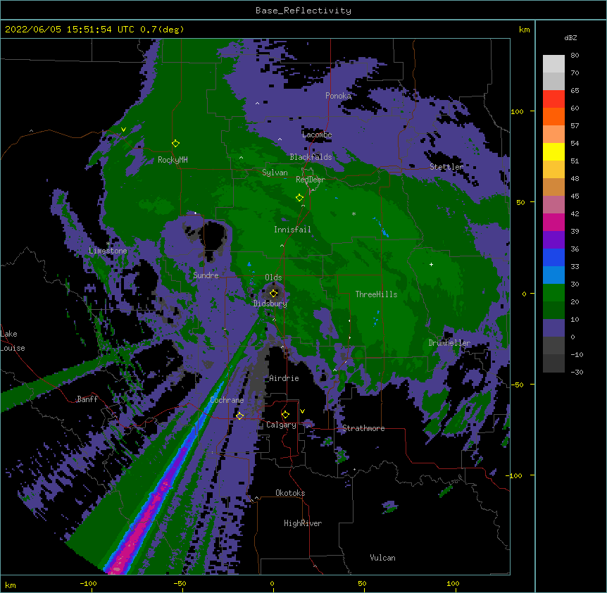This screenshot has height=593, width=607.
Task: Click the Sylvan town label
Action: click(x=275, y=173)
